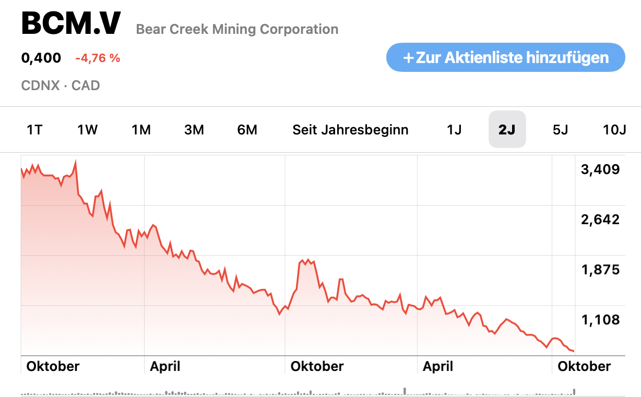Select the 5J chart range
Viewport: 641px width, 397px height.
560,130
